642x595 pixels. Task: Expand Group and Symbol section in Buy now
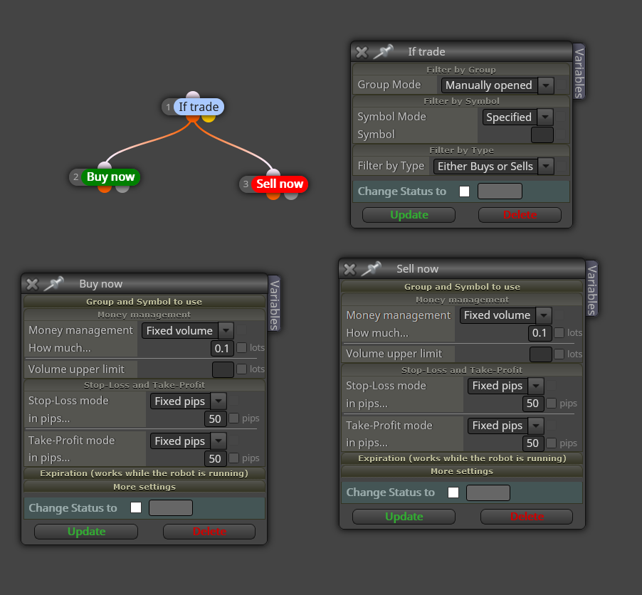(x=144, y=302)
